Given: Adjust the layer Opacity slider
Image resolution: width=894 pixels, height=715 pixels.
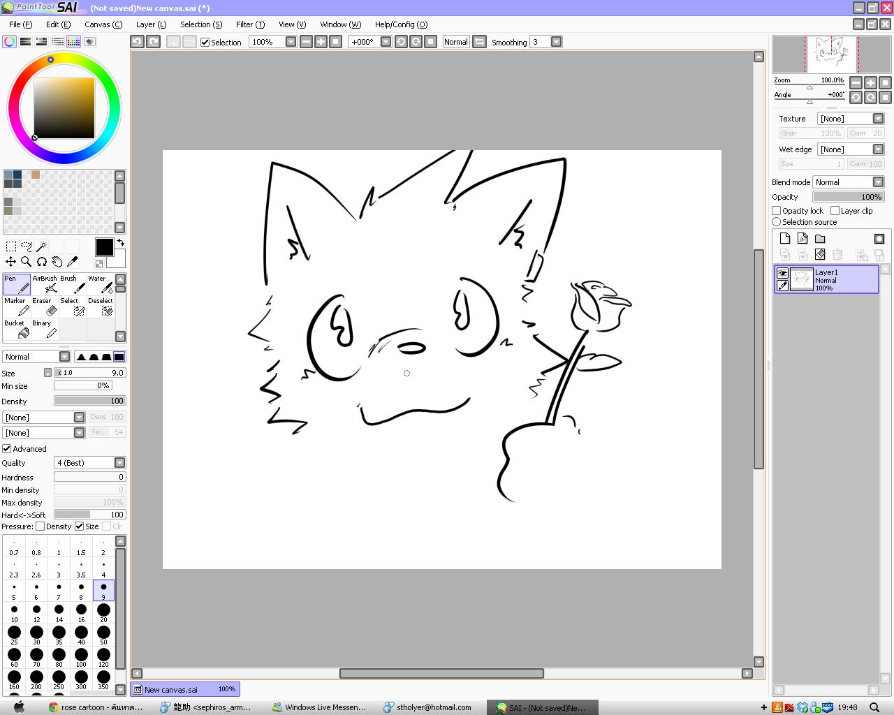Looking at the screenshot, I should click(848, 197).
